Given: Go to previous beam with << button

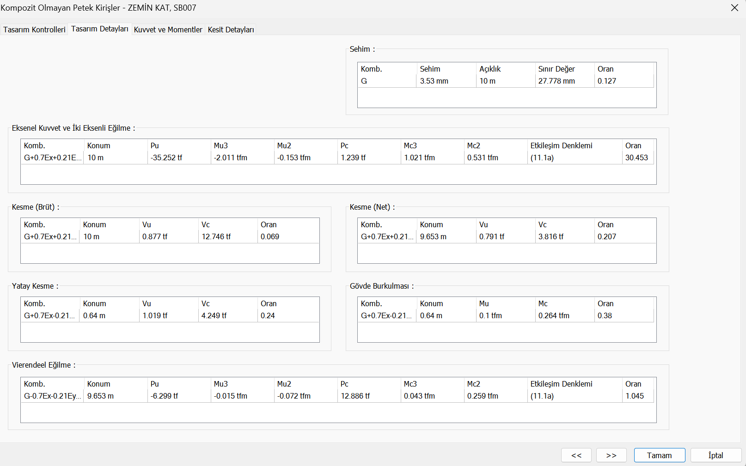Looking at the screenshot, I should pos(576,455).
